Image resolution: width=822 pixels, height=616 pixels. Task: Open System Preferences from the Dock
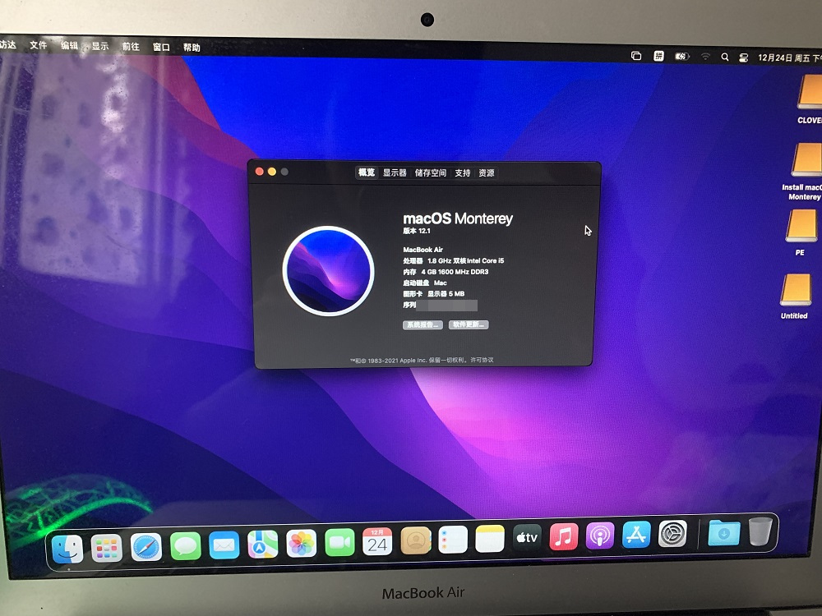pos(672,535)
